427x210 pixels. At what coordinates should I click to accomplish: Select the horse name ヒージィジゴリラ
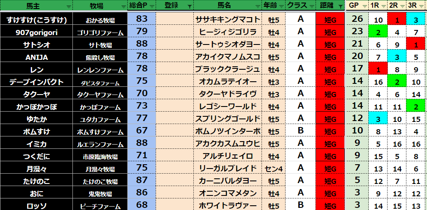[x=228, y=32]
